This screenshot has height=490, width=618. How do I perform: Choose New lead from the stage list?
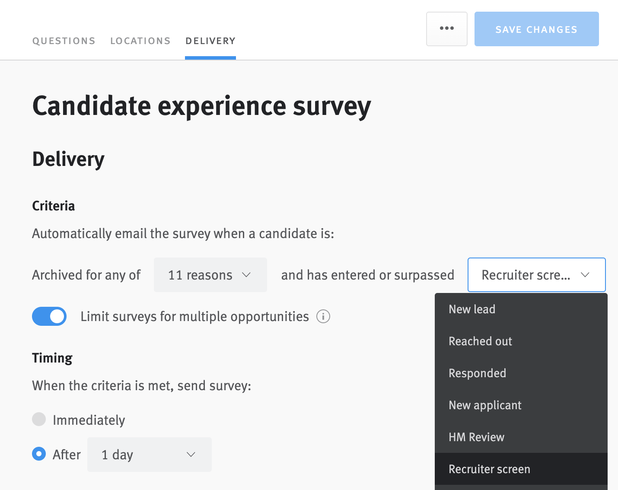click(x=472, y=309)
